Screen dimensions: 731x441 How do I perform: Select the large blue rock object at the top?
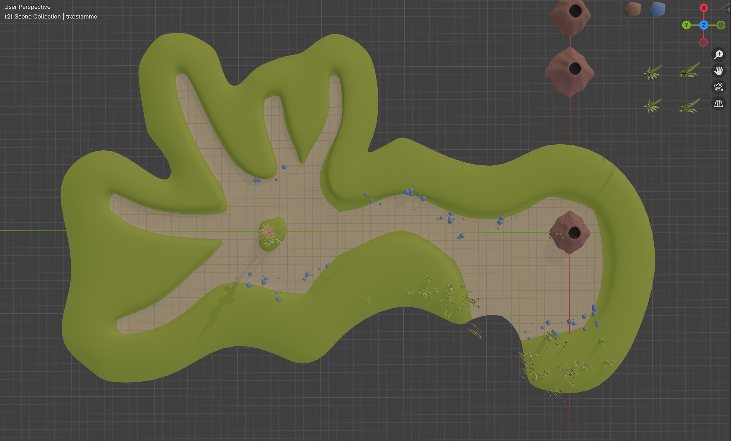(x=657, y=10)
